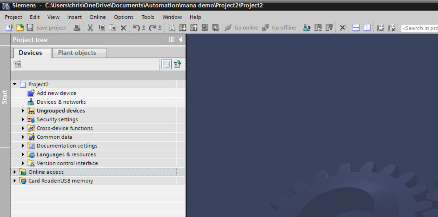Screen dimensions: 438x217
Task: Undo the last action
Action: pos(136,28)
